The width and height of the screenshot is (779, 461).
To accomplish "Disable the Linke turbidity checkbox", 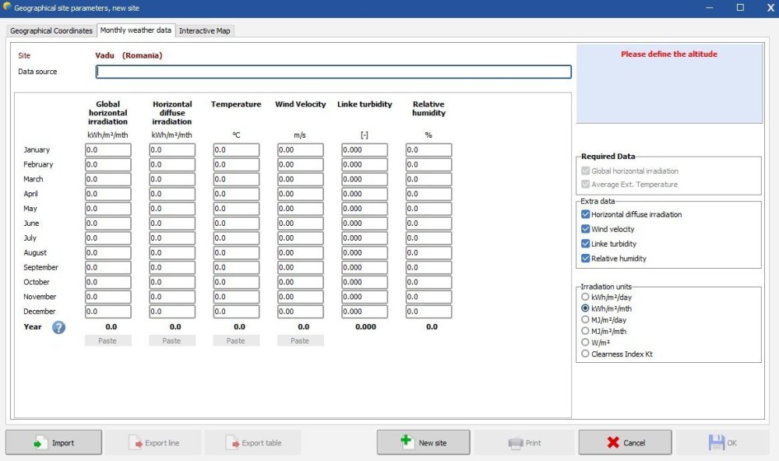I will (x=586, y=245).
